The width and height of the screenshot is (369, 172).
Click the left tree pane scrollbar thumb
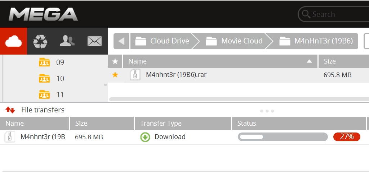[106, 85]
